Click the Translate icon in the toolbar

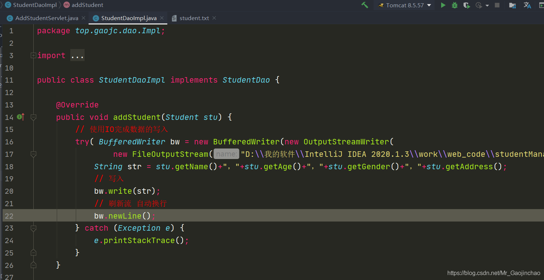(x=527, y=5)
